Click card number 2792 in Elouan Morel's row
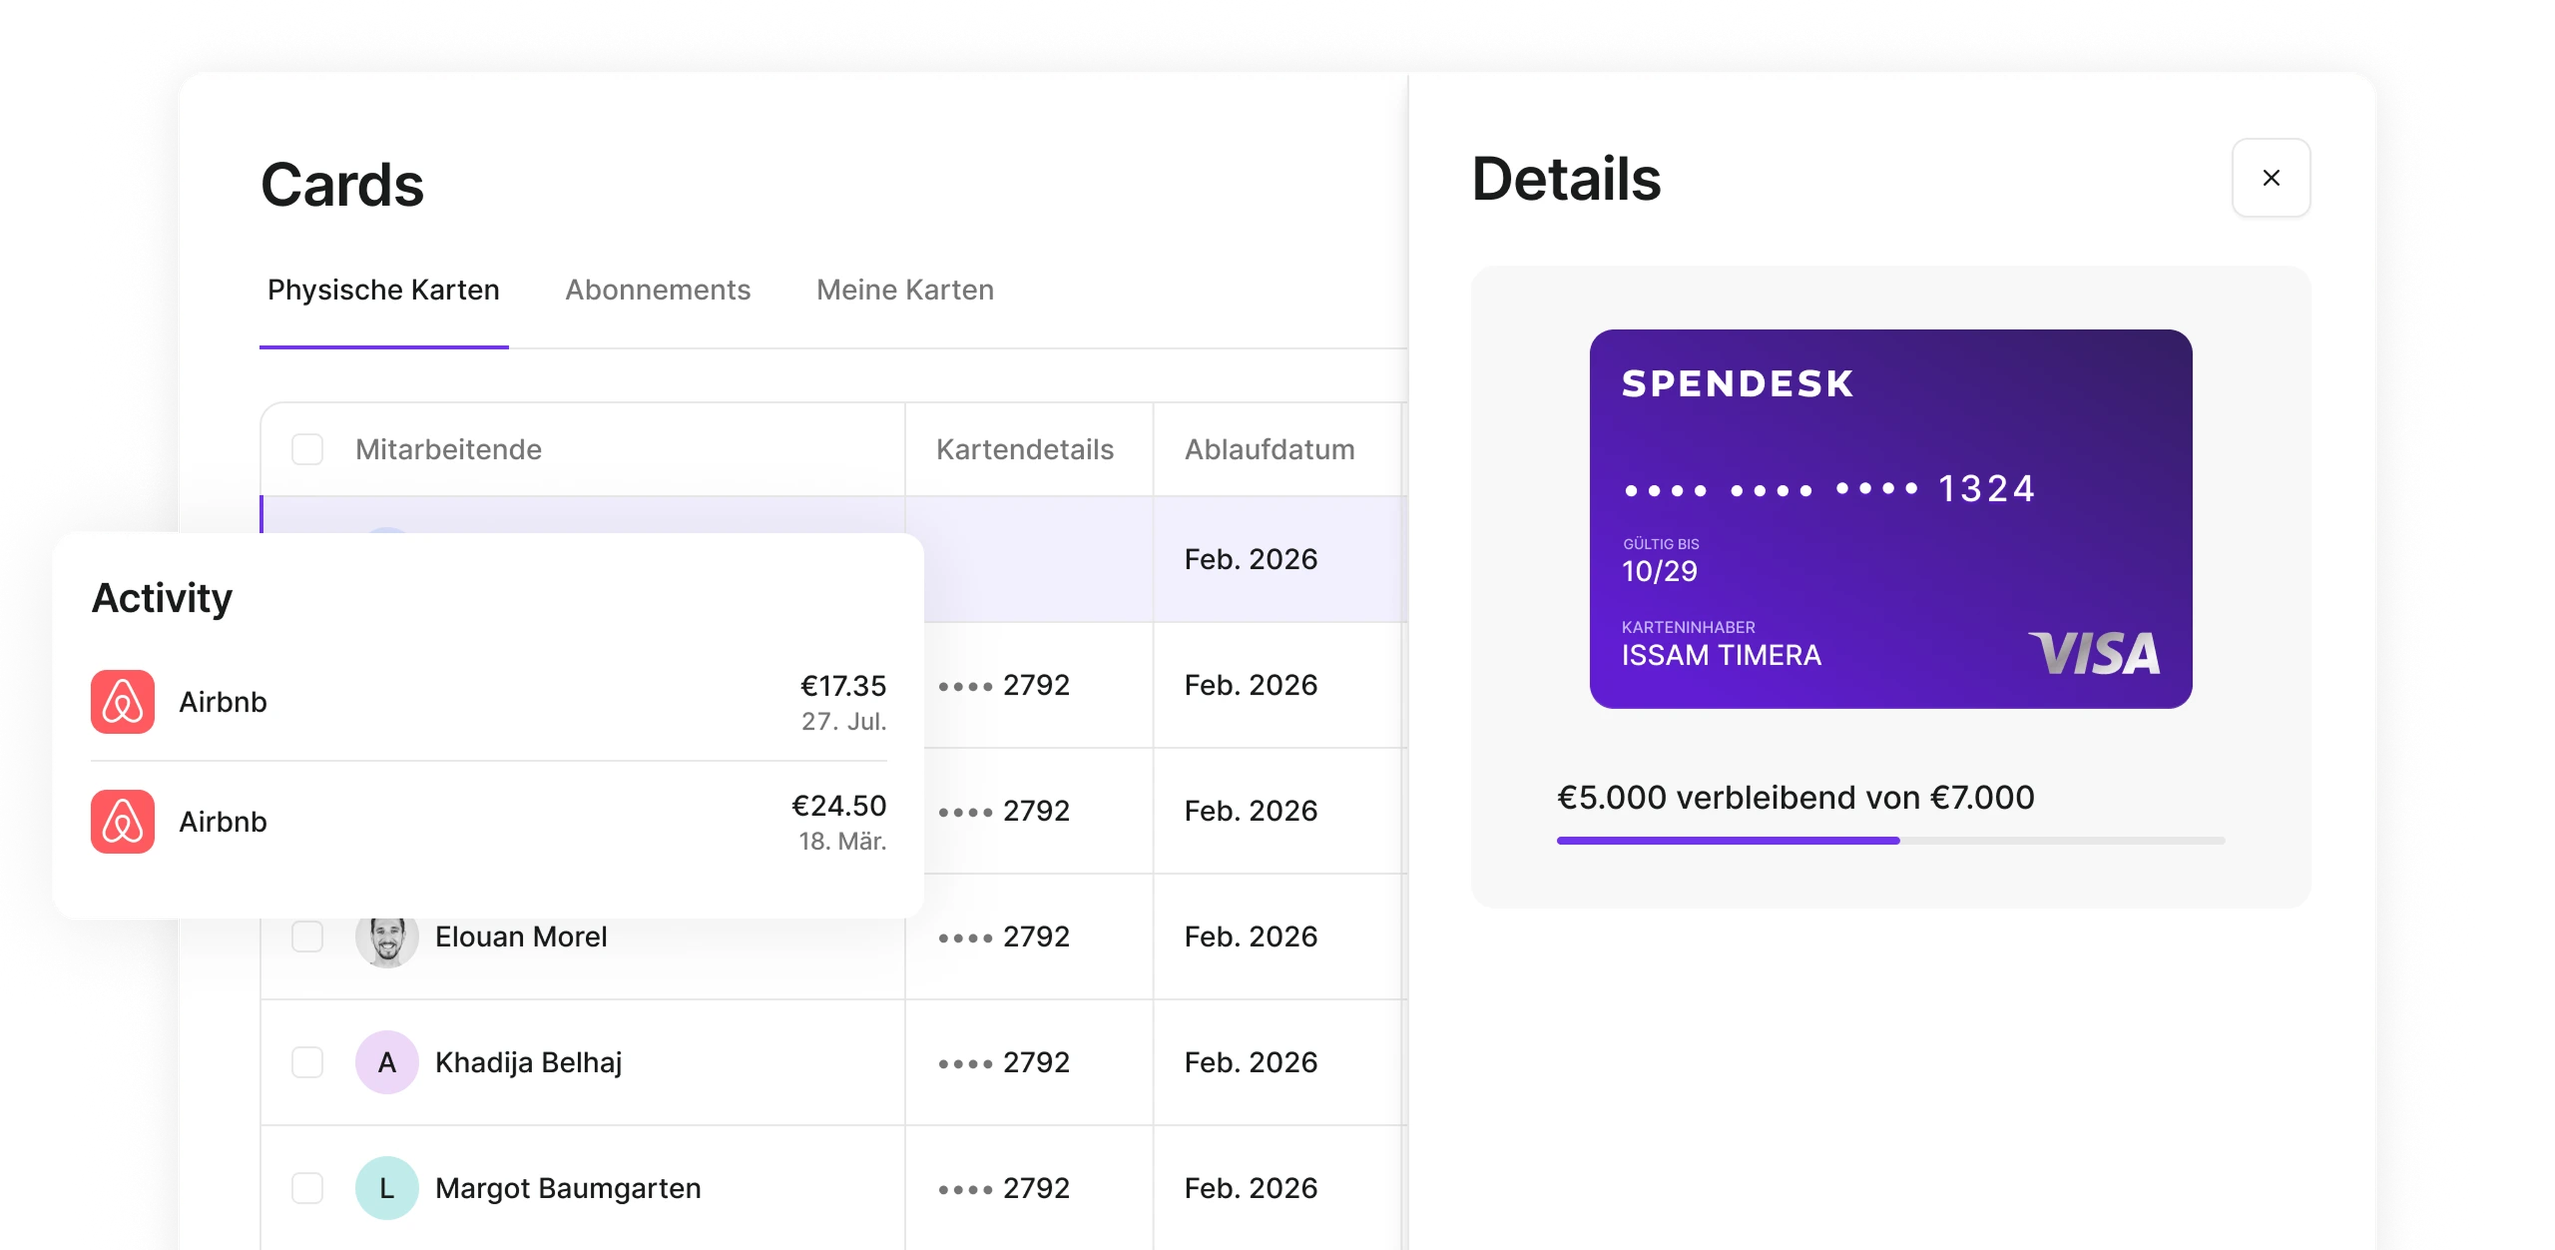 point(1004,936)
